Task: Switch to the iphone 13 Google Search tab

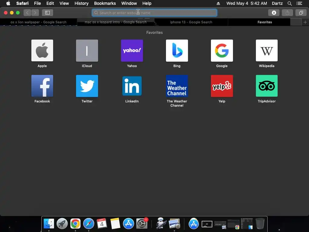Action: (191, 22)
